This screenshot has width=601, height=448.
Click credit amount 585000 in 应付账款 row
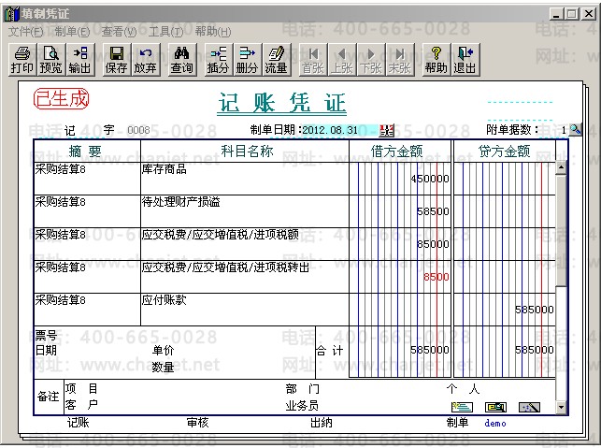[x=535, y=310]
